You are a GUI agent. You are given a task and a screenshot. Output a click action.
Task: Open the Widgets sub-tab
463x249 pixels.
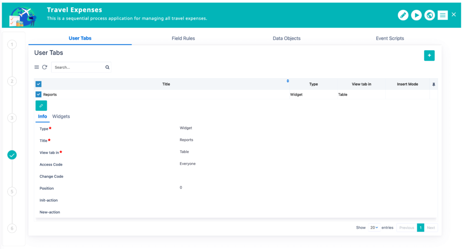(61, 116)
